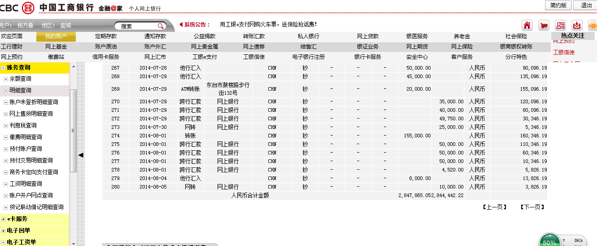Image resolution: width=597 pixels, height=246 pixels.
Task: Open the 工银e支付 menu
Action: (x=205, y=57)
